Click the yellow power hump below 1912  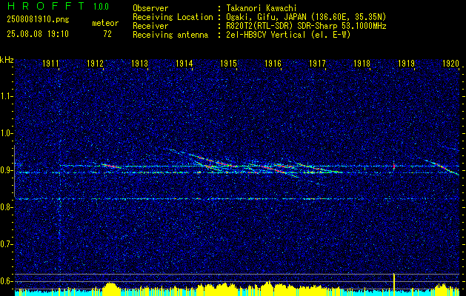pos(110,289)
